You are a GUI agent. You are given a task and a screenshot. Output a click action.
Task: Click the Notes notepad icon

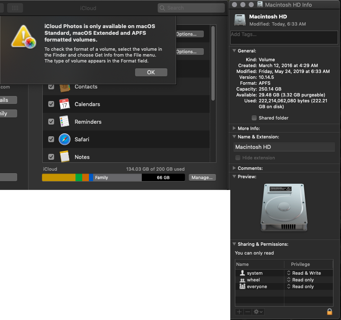tap(65, 156)
